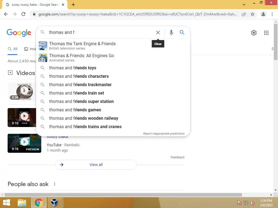This screenshot has height=208, width=278.
Task: Bookmark this page with the star
Action: coord(252,14)
